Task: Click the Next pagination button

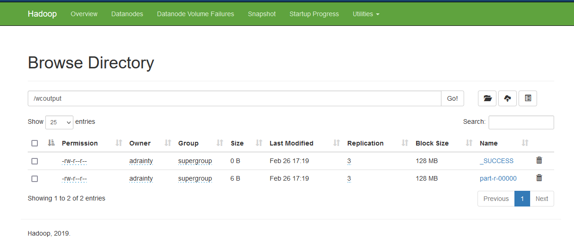Action: tap(542, 199)
